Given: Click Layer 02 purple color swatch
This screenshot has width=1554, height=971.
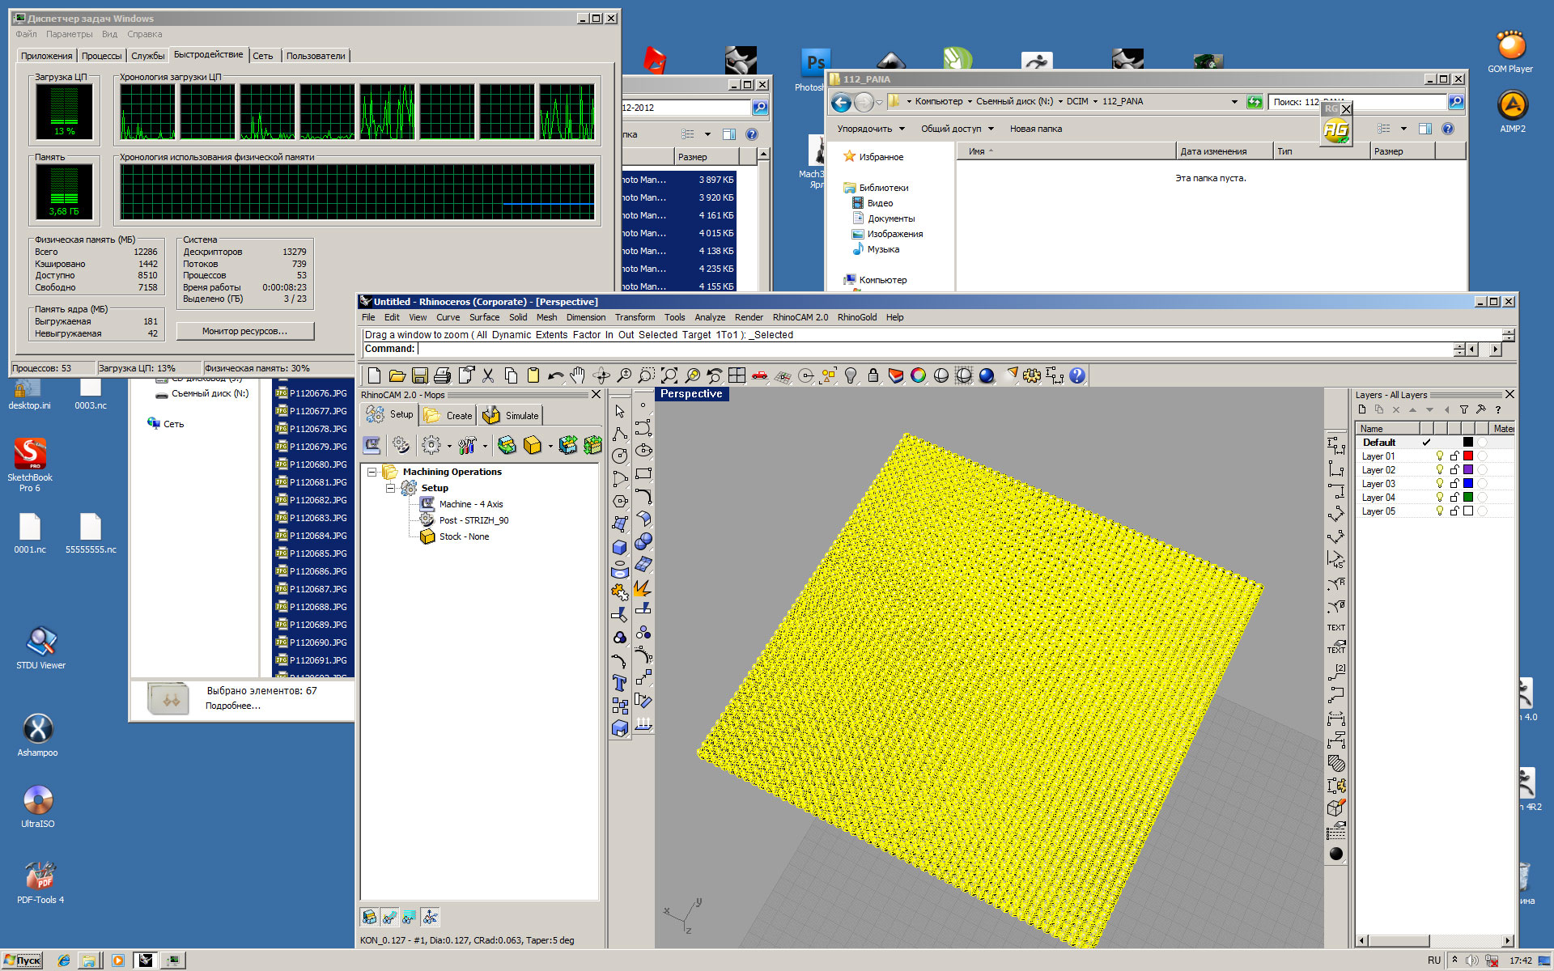Looking at the screenshot, I should pos(1468,470).
